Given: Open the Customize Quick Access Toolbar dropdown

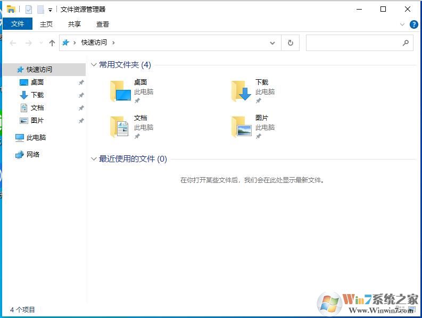Looking at the screenshot, I should (50, 10).
